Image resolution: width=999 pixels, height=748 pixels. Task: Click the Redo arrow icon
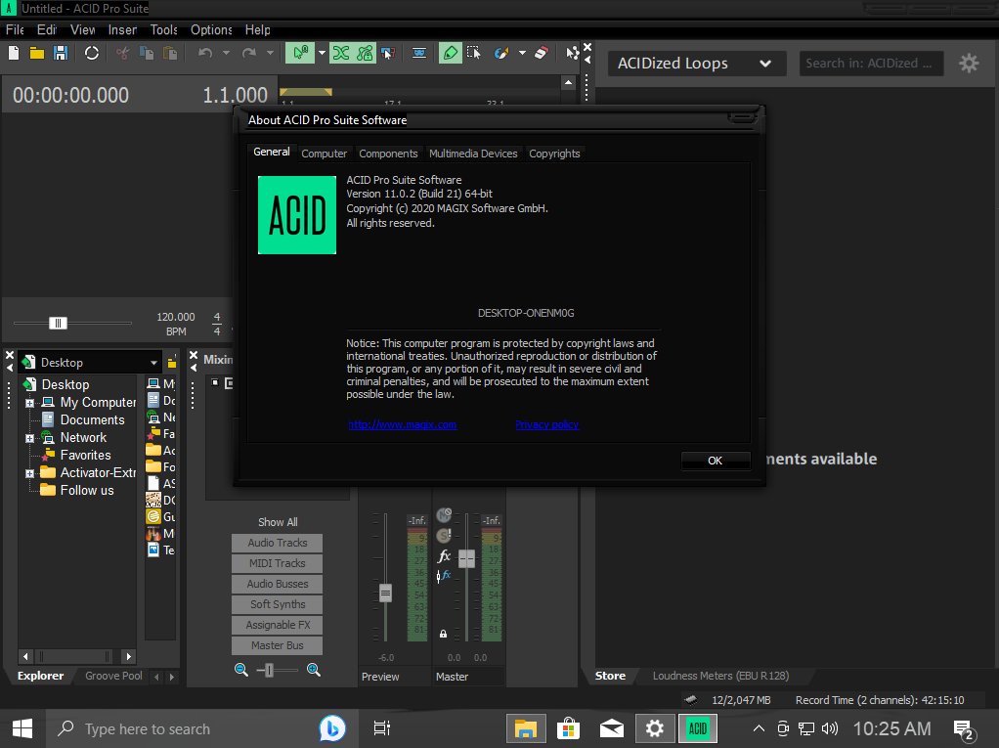[249, 53]
